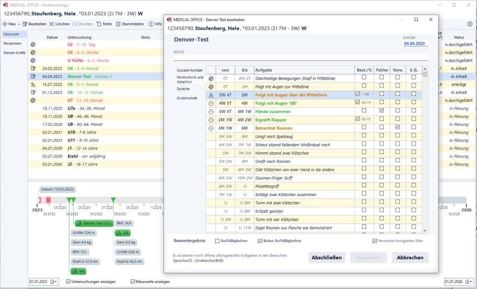Click the Abschließen button
The width and height of the screenshot is (477, 289).
327,257
